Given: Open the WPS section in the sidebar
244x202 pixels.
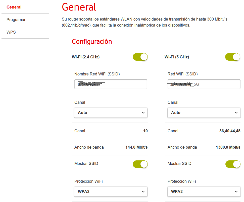Looking at the screenshot, I should click(x=11, y=32).
